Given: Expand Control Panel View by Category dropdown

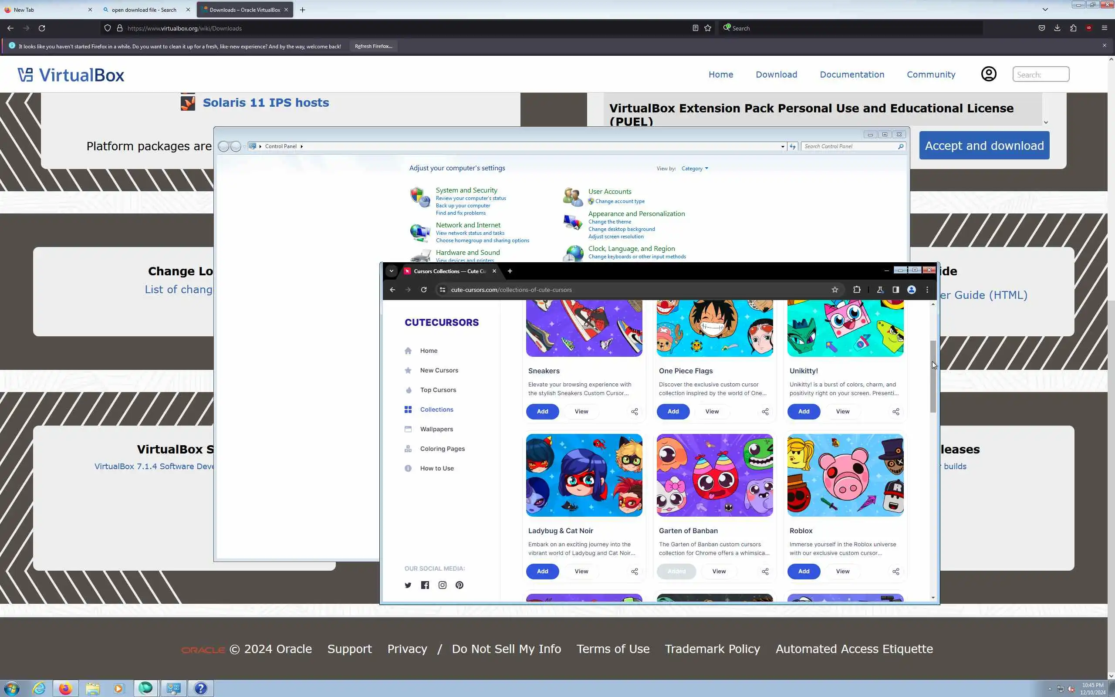Looking at the screenshot, I should point(695,169).
